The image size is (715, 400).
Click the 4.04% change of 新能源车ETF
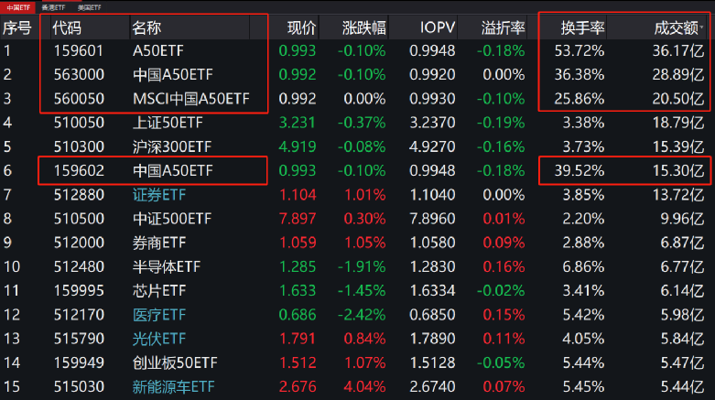point(364,387)
